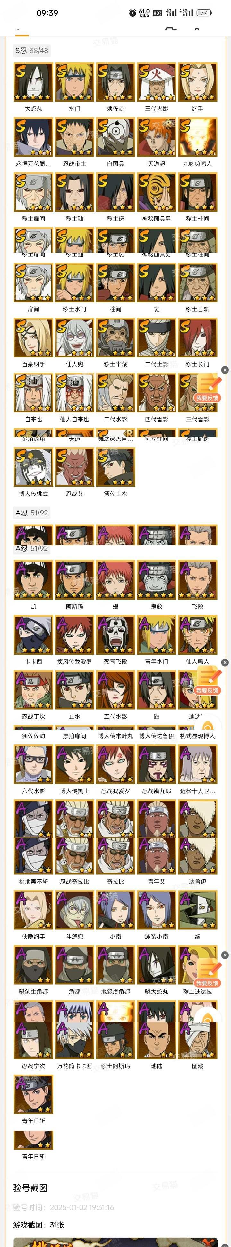Select the 水门 ninja portrait

[x=74, y=82]
